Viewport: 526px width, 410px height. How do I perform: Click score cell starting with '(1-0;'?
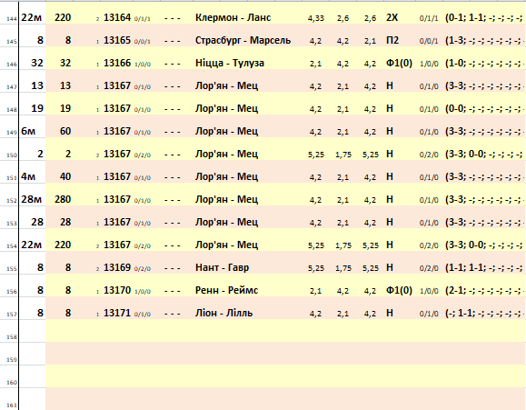483,63
